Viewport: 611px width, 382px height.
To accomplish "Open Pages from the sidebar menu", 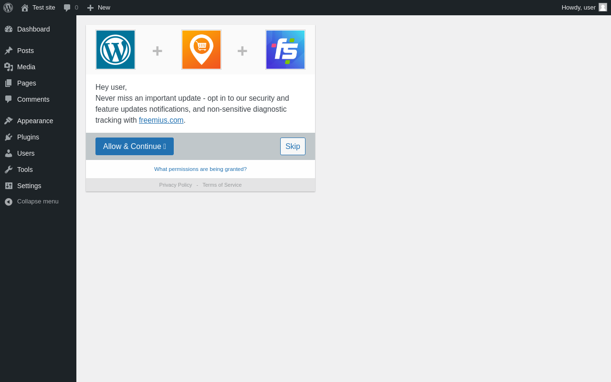I will (x=38, y=83).
